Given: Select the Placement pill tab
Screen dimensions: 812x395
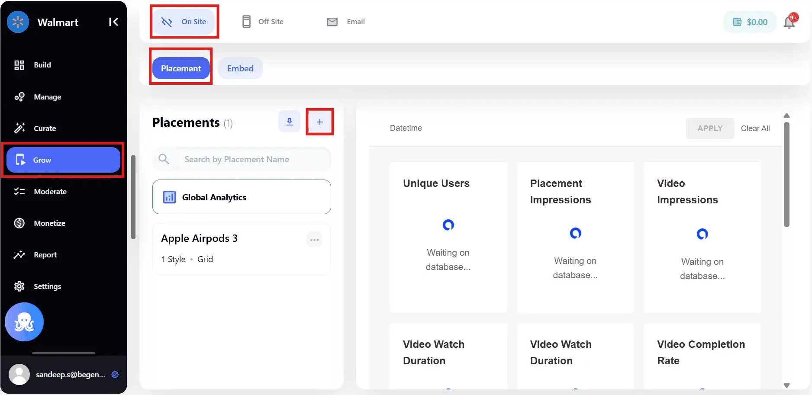Looking at the screenshot, I should pos(181,68).
